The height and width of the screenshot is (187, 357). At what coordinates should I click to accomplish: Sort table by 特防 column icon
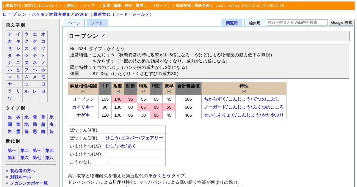tap(156, 91)
